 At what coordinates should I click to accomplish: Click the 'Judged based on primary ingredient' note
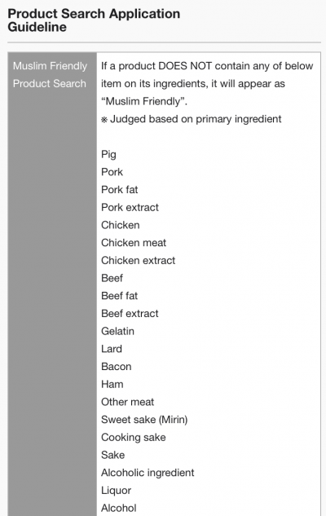click(x=192, y=119)
